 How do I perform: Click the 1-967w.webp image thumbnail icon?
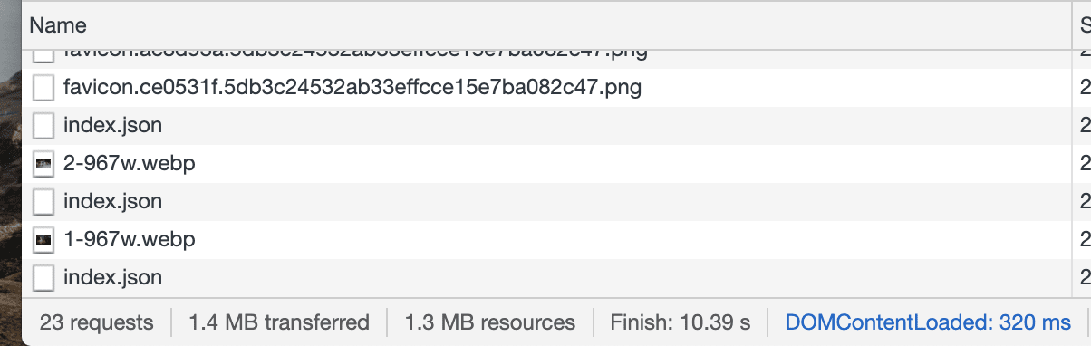tap(43, 241)
